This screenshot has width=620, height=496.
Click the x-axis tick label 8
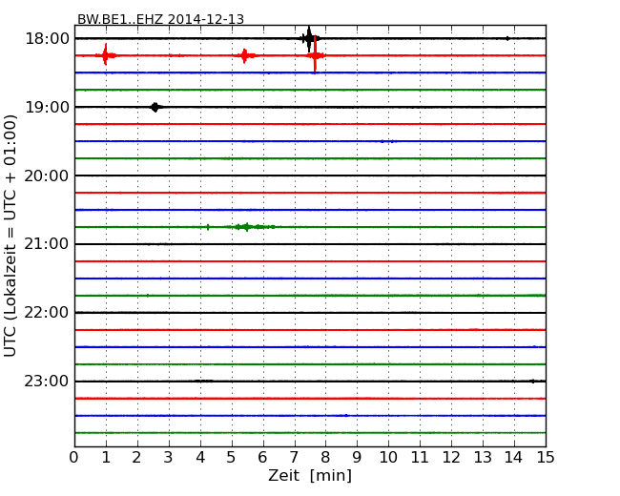coord(325,458)
